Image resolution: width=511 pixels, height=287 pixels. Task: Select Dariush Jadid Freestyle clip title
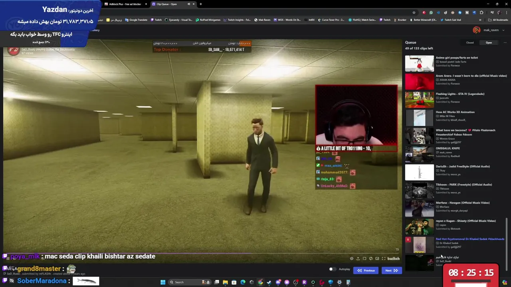coord(463,166)
